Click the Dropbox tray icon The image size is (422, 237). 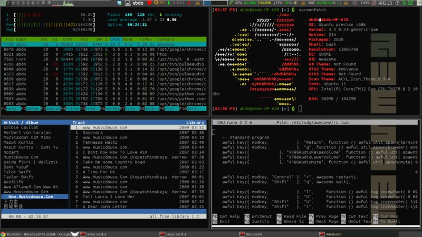pos(120,3)
